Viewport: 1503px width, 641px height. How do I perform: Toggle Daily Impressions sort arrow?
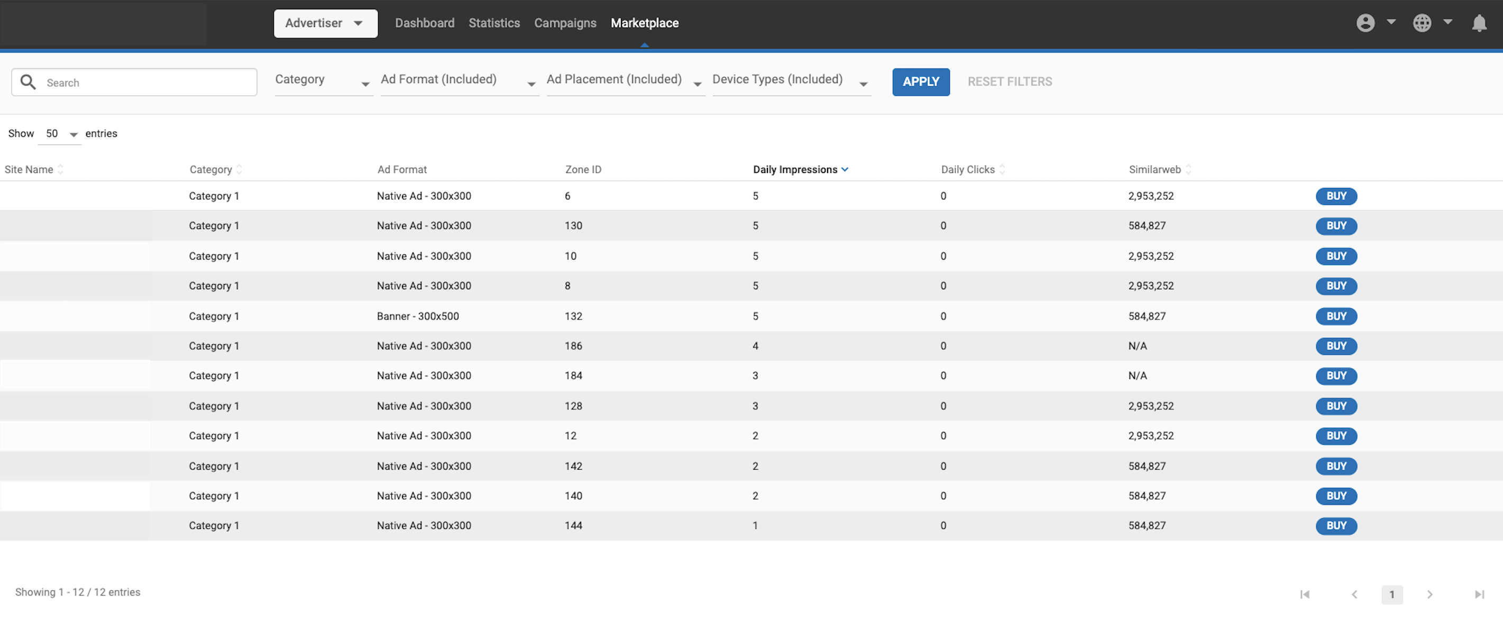click(x=844, y=169)
